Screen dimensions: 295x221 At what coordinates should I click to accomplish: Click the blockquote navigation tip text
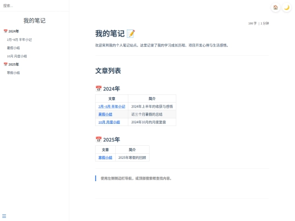[x=137, y=178]
